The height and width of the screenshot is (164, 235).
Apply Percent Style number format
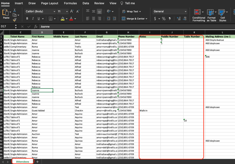163,19
